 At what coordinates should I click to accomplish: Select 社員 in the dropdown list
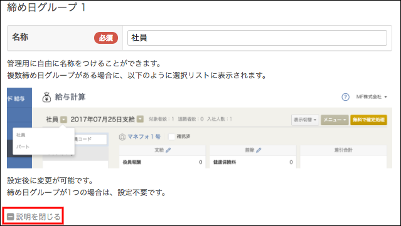pos(21,135)
